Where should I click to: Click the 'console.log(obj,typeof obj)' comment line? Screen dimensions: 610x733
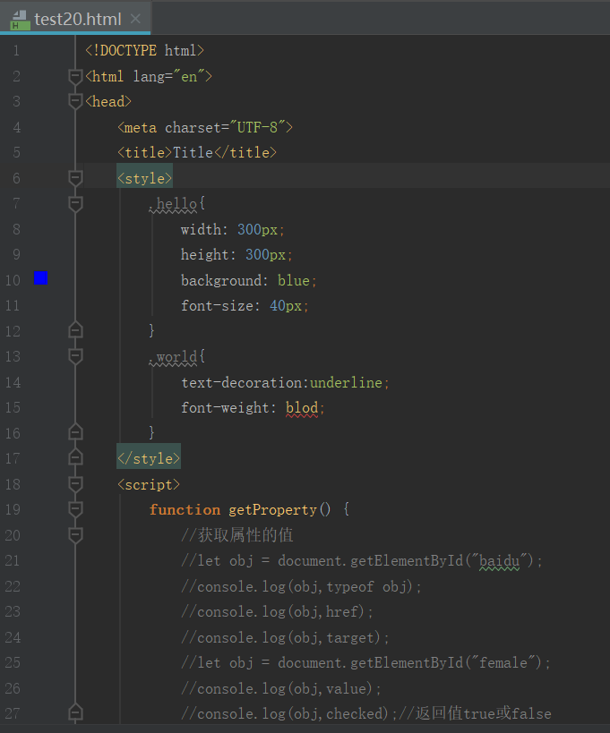click(x=301, y=587)
